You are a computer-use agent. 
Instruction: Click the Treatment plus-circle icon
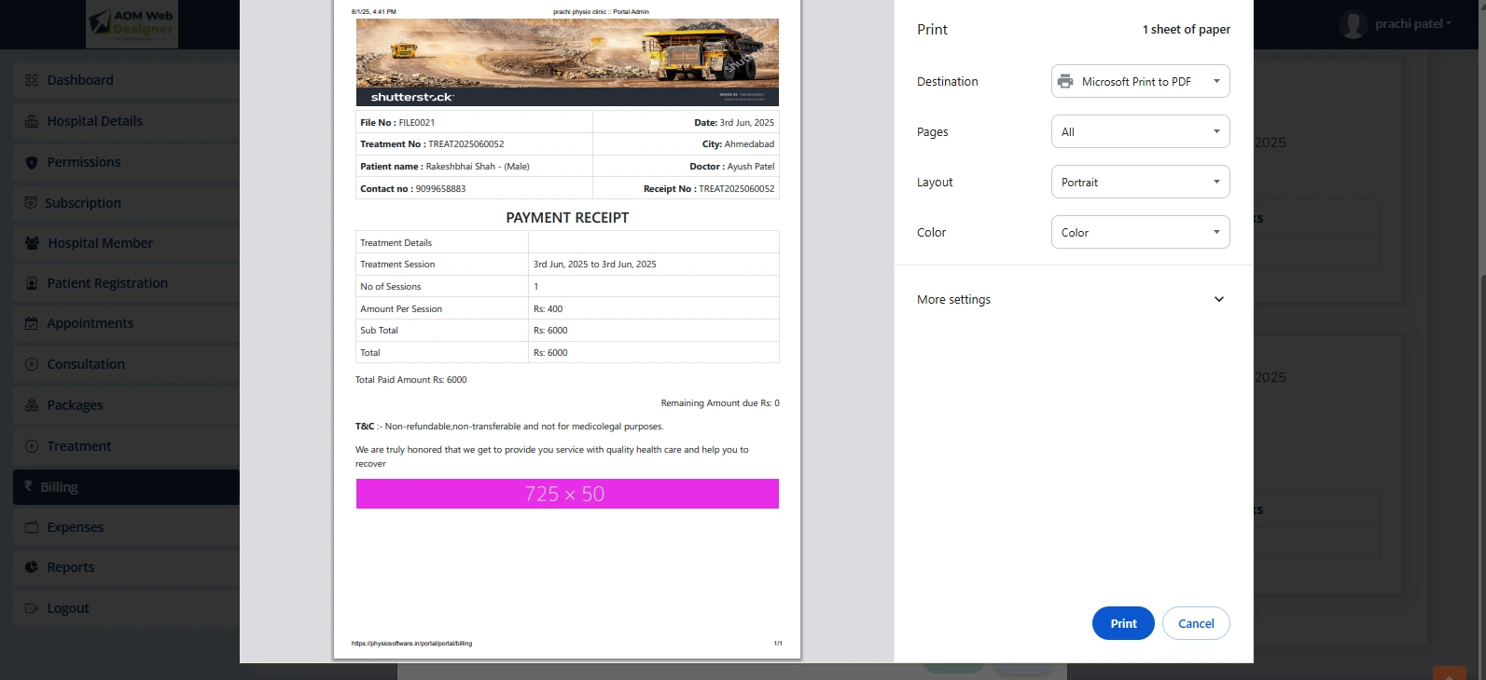tap(32, 446)
